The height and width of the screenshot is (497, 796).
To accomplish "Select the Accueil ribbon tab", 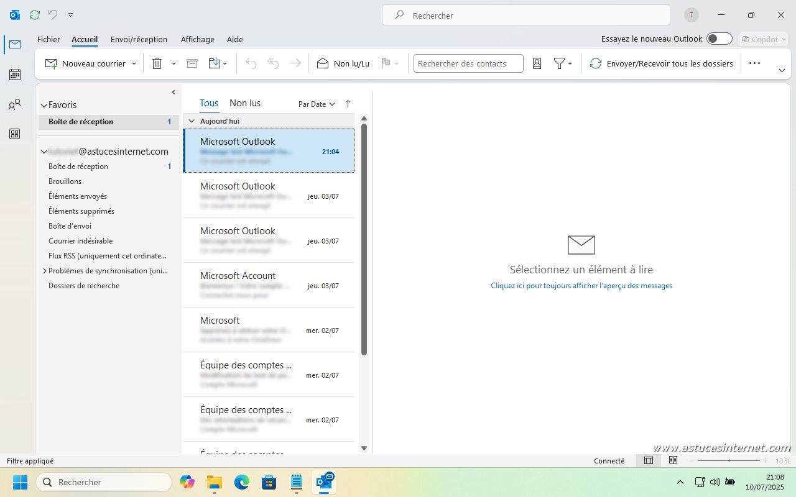I will pyautogui.click(x=85, y=39).
